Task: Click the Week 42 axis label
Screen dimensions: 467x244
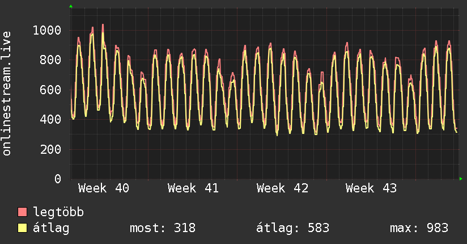Action: (x=282, y=188)
